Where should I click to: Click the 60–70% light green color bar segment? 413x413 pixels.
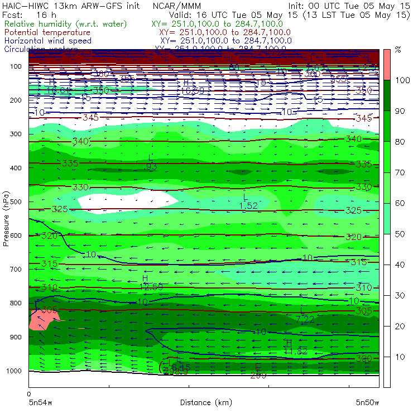click(x=387, y=188)
